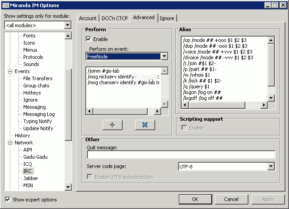Toggle Scripting support Enable checkbox
Image resolution: width=289 pixels, height=209 pixels.
(x=184, y=127)
